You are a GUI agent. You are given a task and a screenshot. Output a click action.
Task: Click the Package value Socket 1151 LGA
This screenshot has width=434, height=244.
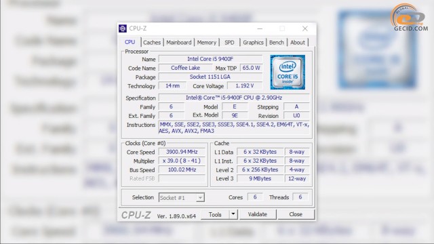click(210, 77)
